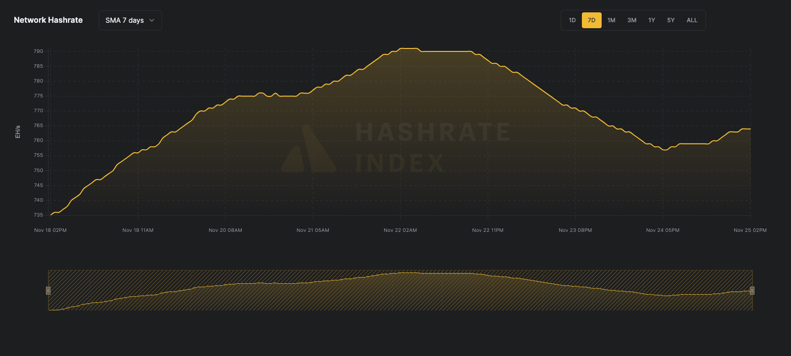Image resolution: width=791 pixels, height=356 pixels.
Task: Click the Nov 25 02PM axis label
Action: [x=750, y=230]
